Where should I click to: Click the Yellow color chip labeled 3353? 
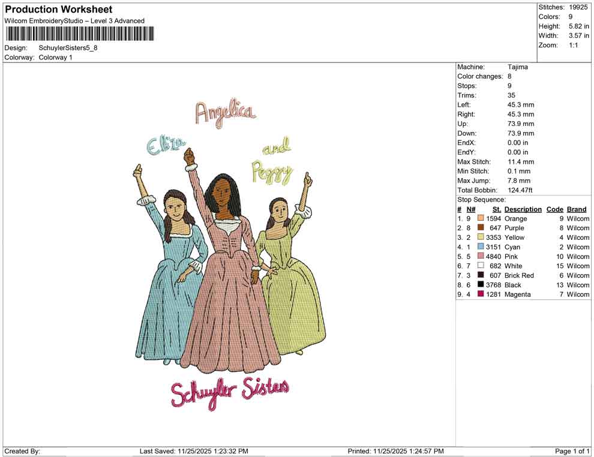pyautogui.click(x=479, y=237)
